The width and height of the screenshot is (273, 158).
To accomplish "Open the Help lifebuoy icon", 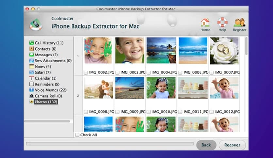I will tap(222, 22).
